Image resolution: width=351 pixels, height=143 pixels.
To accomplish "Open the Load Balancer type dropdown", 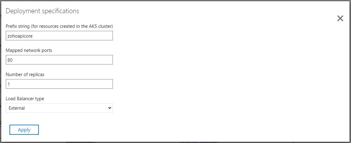I will point(59,108).
